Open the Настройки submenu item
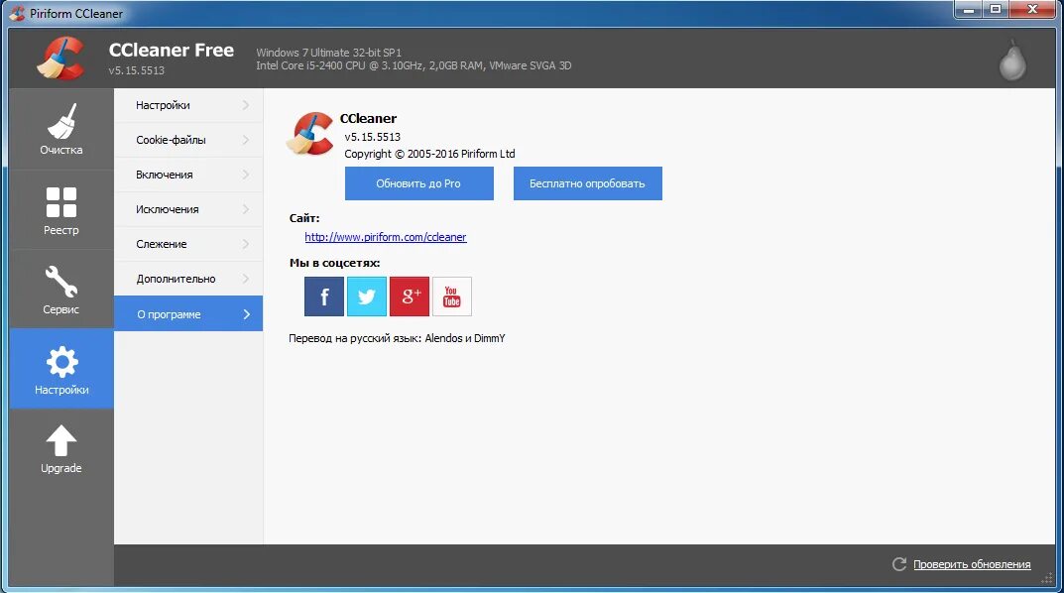This screenshot has height=593, width=1064. [x=188, y=105]
